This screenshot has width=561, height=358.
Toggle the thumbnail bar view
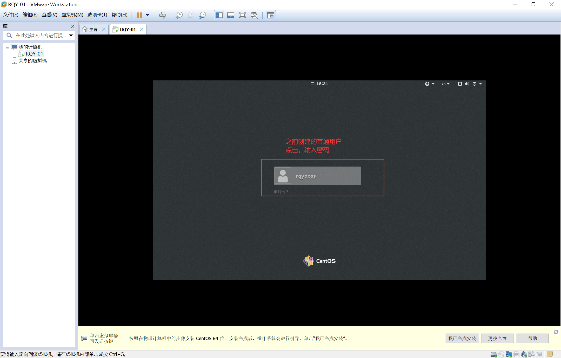pos(231,15)
